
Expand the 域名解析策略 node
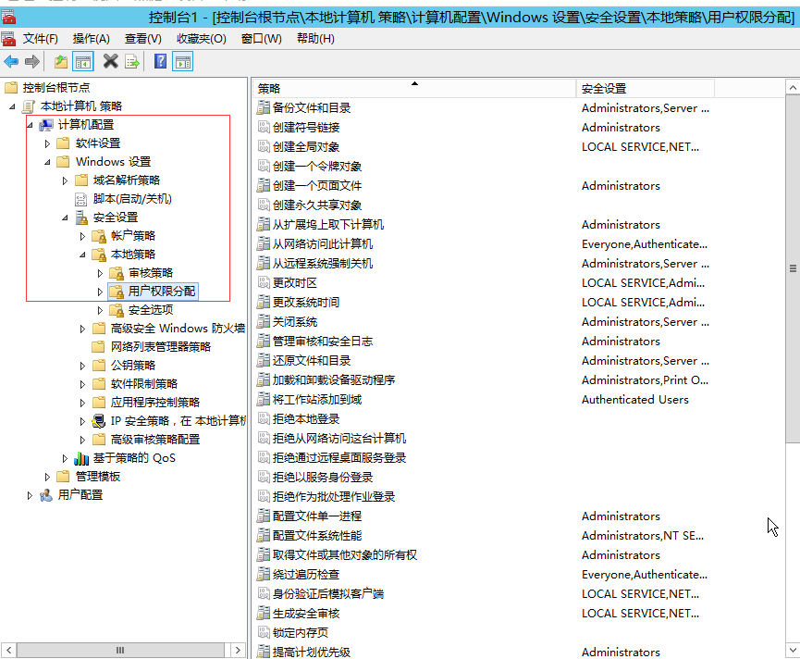(65, 180)
